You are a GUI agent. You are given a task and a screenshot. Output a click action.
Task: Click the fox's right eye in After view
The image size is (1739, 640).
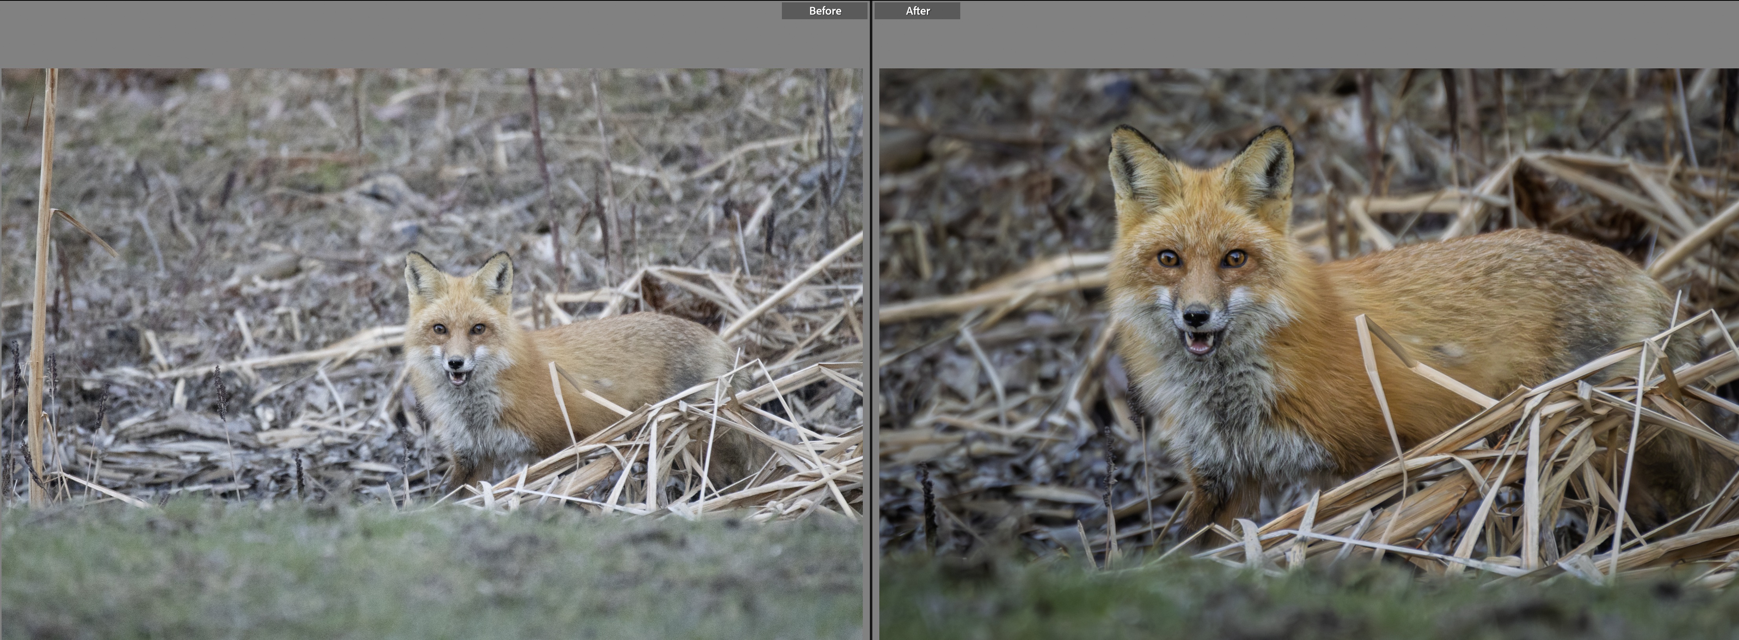(x=1235, y=258)
